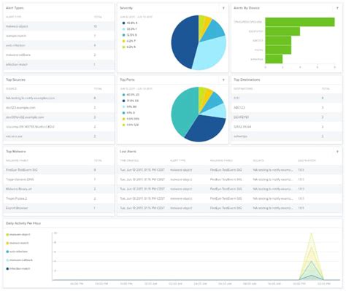Image resolution: width=346 pixels, height=291 pixels.
Task: Click the peak of the Daily Activity chart
Action: pos(311,234)
